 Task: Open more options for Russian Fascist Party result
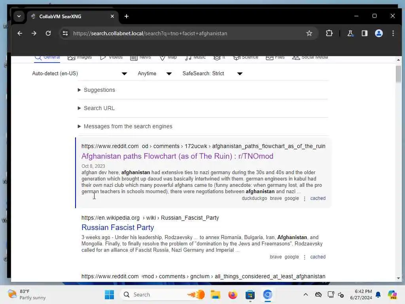[x=305, y=257]
